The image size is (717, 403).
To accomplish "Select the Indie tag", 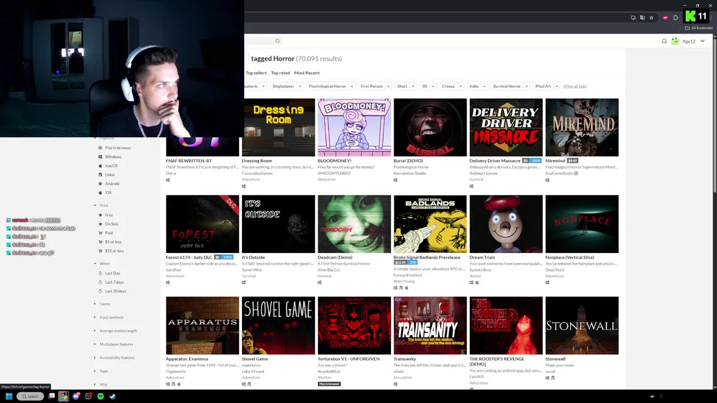I will (474, 86).
